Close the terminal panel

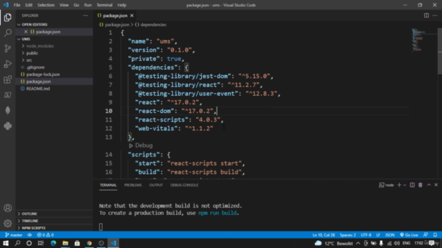click(436, 185)
